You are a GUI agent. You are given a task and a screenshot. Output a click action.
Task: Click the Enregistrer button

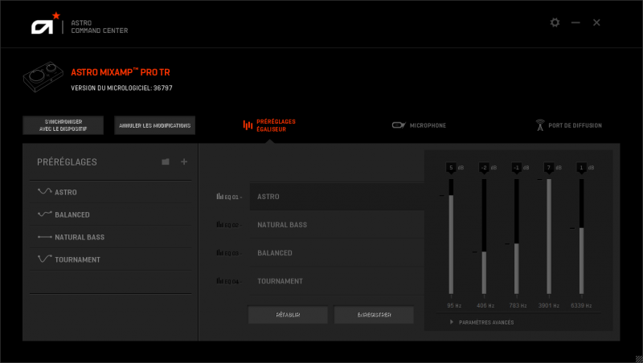coord(374,315)
